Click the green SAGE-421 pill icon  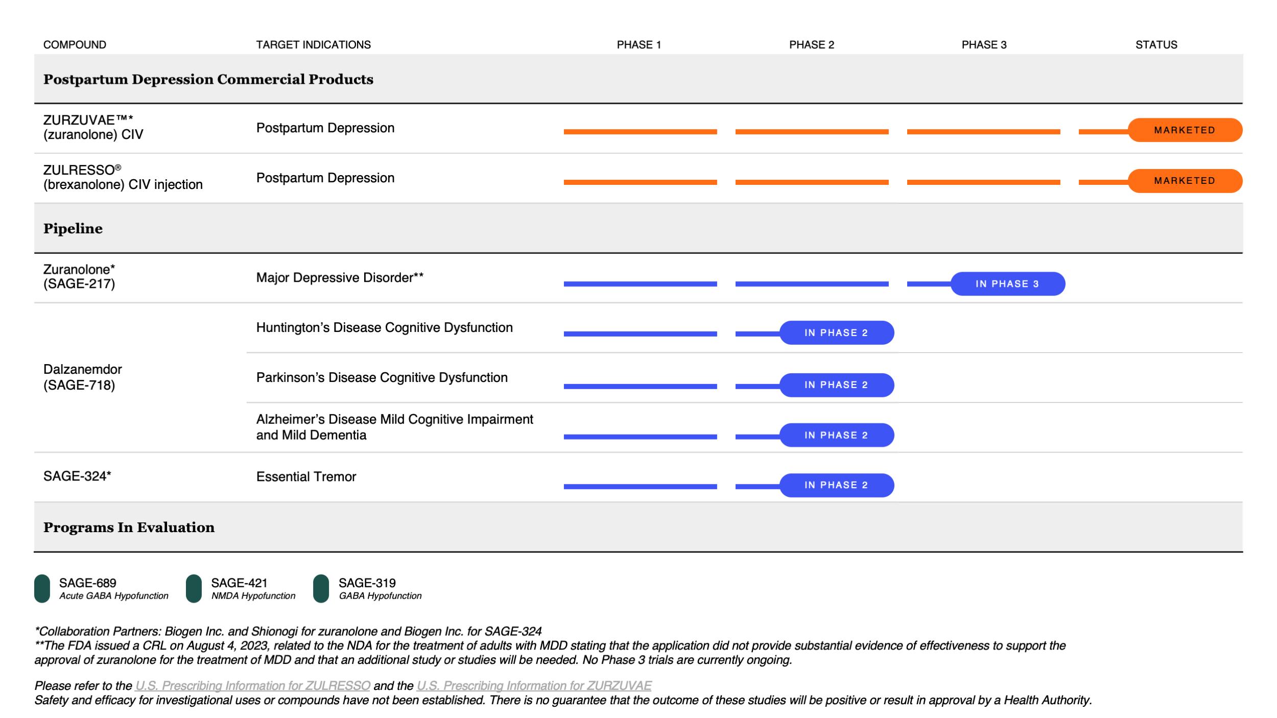(194, 589)
